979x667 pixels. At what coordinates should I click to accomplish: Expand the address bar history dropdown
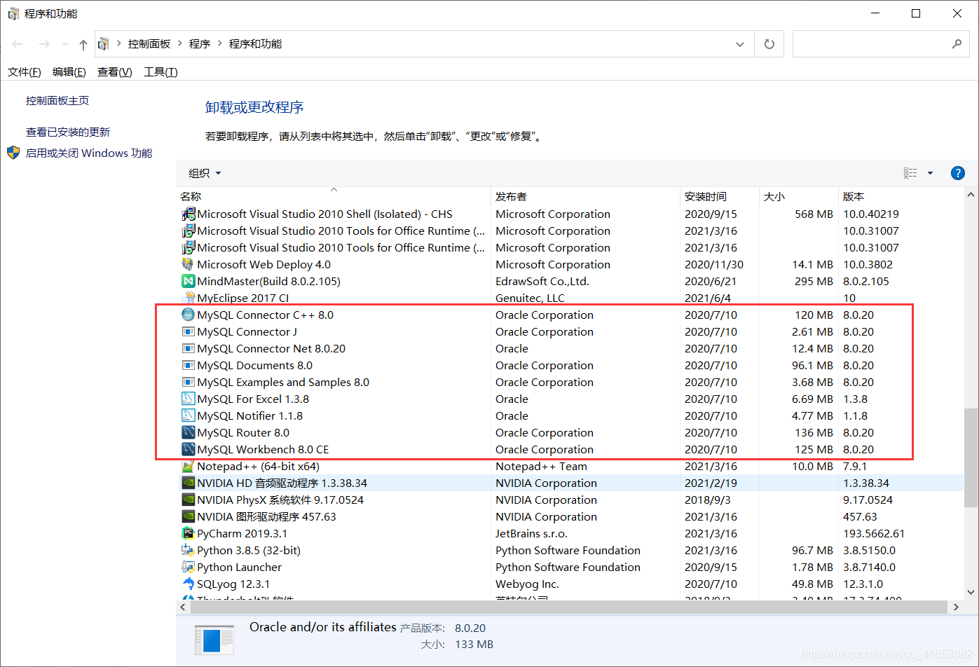(x=740, y=44)
